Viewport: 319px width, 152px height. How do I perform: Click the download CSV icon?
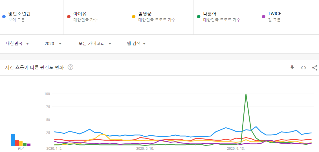tap(292, 68)
